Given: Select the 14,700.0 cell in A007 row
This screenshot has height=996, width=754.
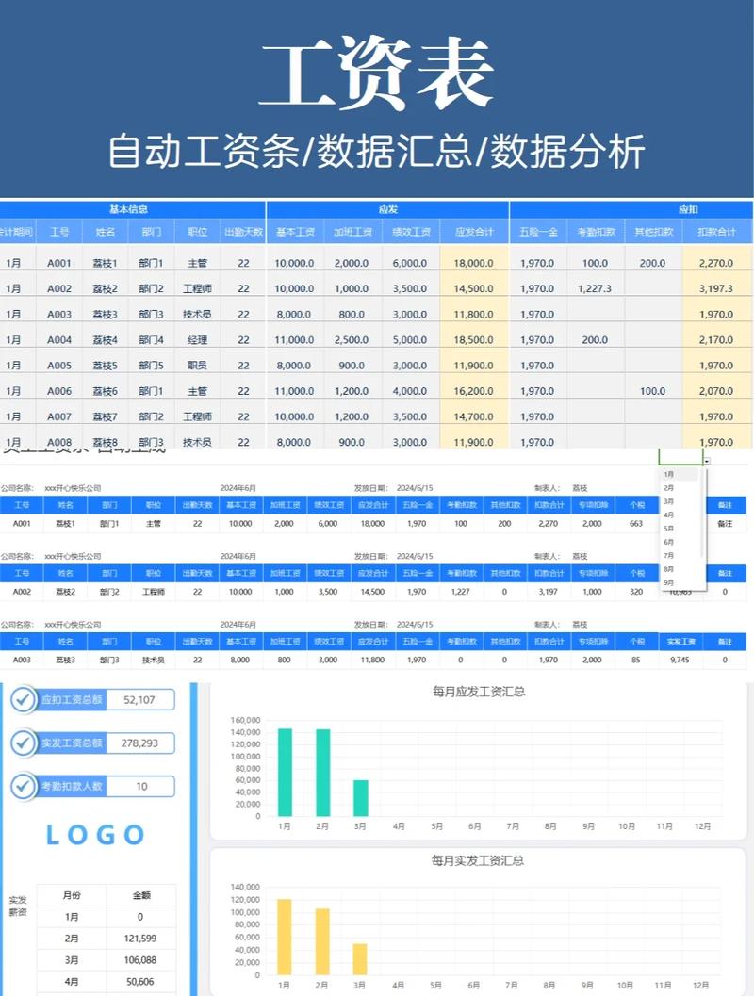Looking at the screenshot, I should pyautogui.click(x=474, y=416).
